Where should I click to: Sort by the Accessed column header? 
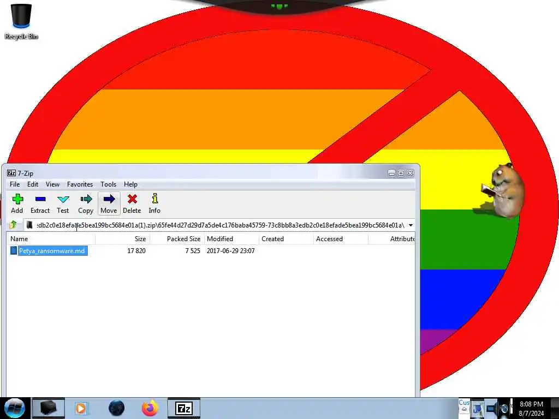point(341,239)
